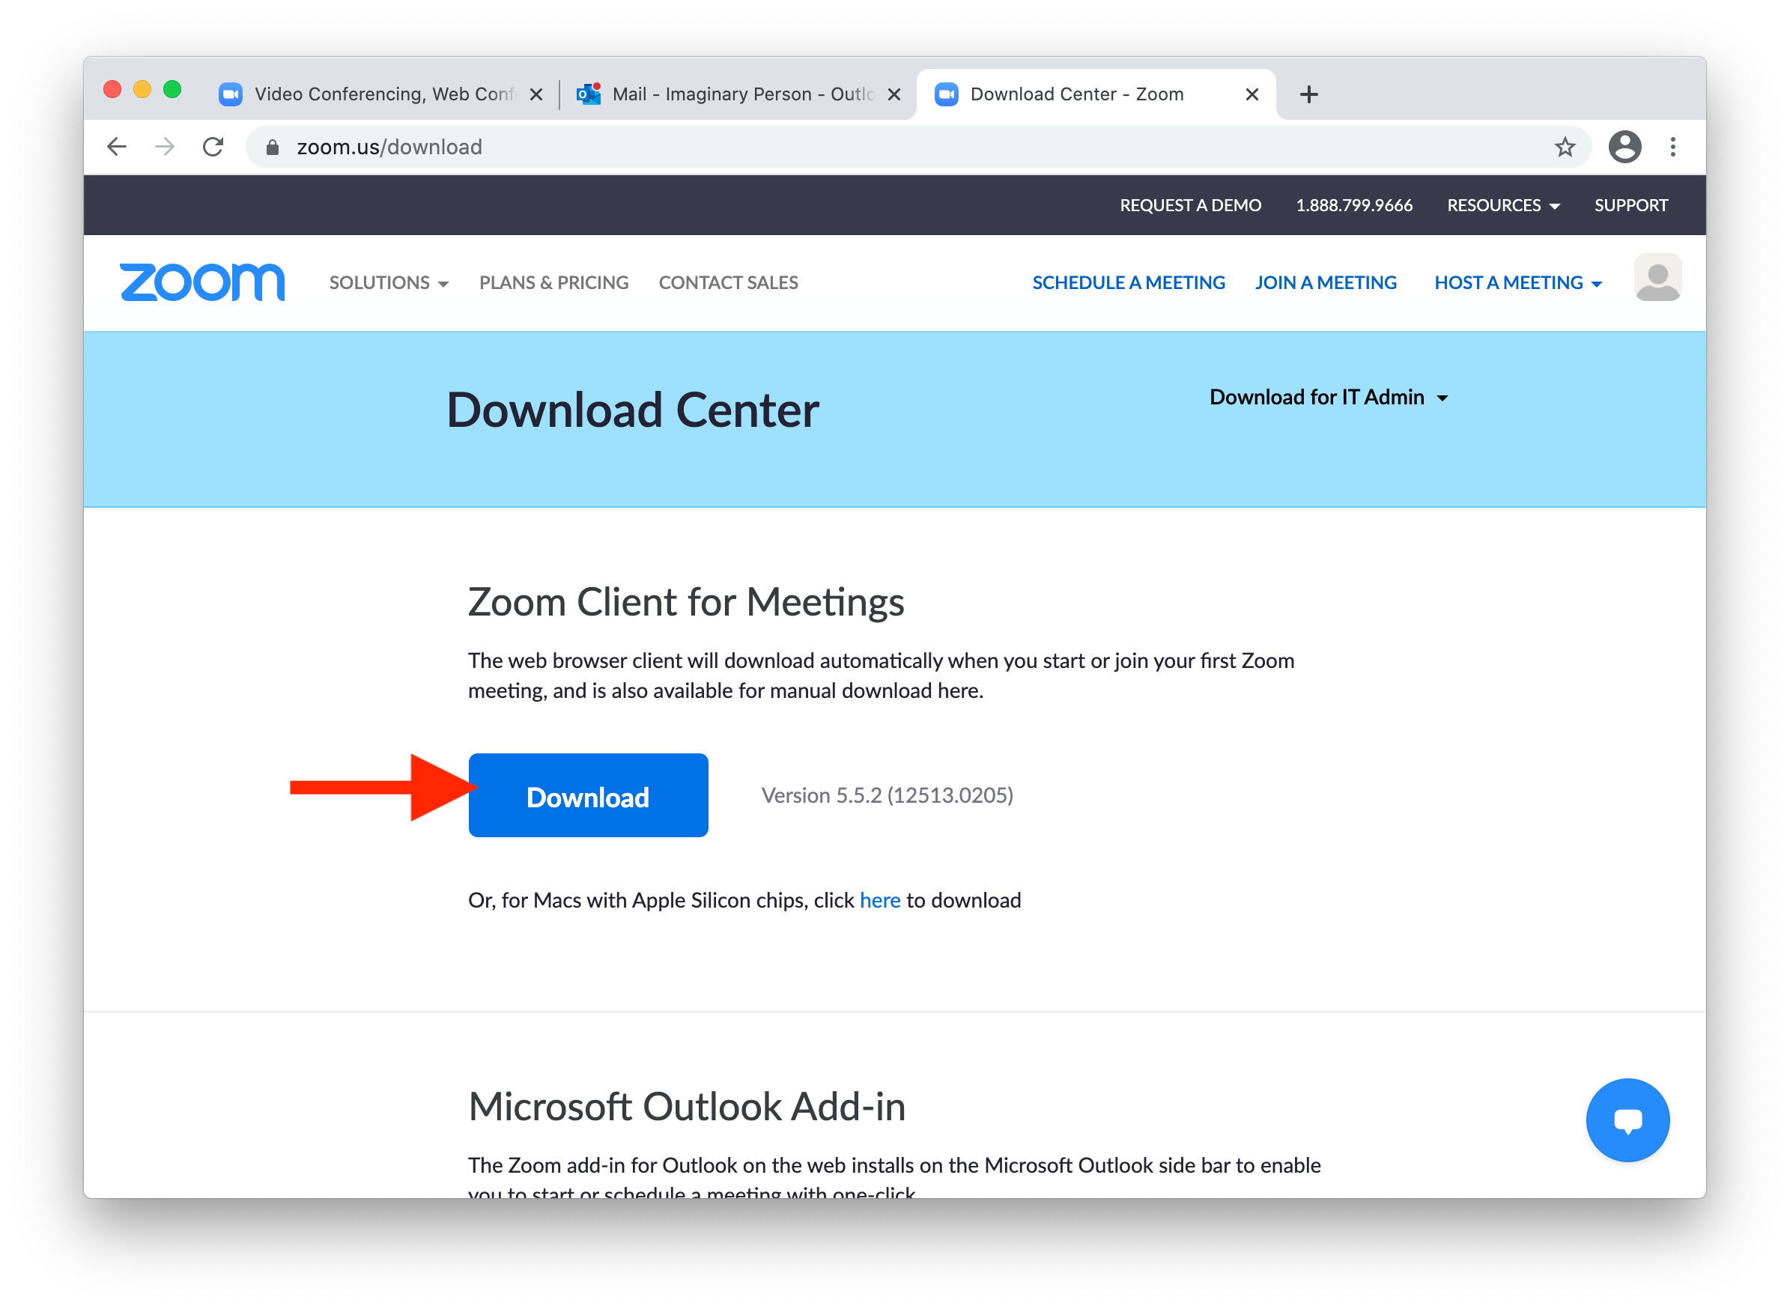The width and height of the screenshot is (1790, 1309).
Task: Close the Video Conferencing tab
Action: pos(536,94)
